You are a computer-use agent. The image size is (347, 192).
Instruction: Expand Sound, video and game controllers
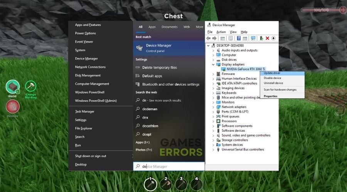click(213, 135)
